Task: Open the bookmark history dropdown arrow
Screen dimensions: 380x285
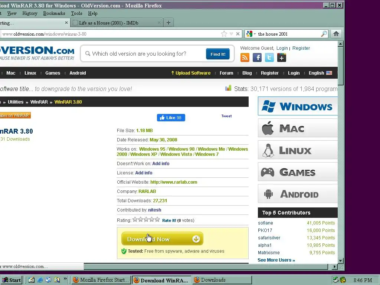Action: tap(231, 34)
